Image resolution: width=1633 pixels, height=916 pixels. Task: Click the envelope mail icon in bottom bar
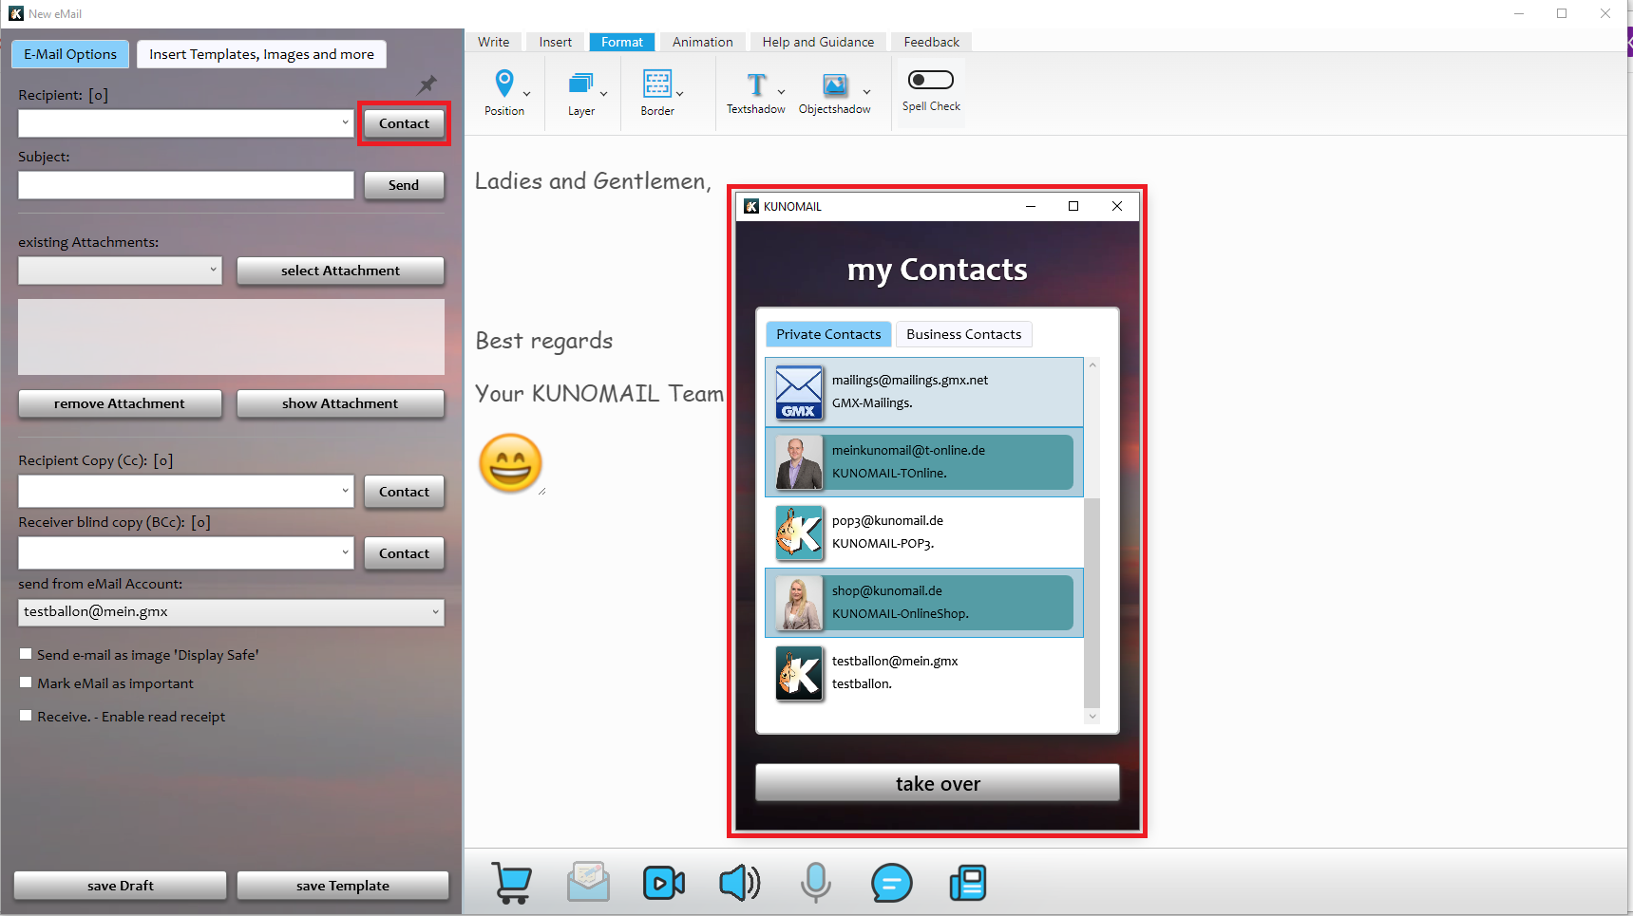588,882
